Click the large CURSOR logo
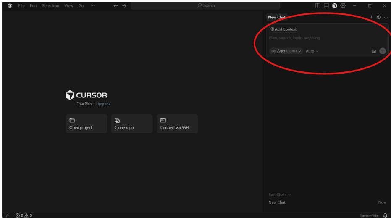 pos(86,95)
